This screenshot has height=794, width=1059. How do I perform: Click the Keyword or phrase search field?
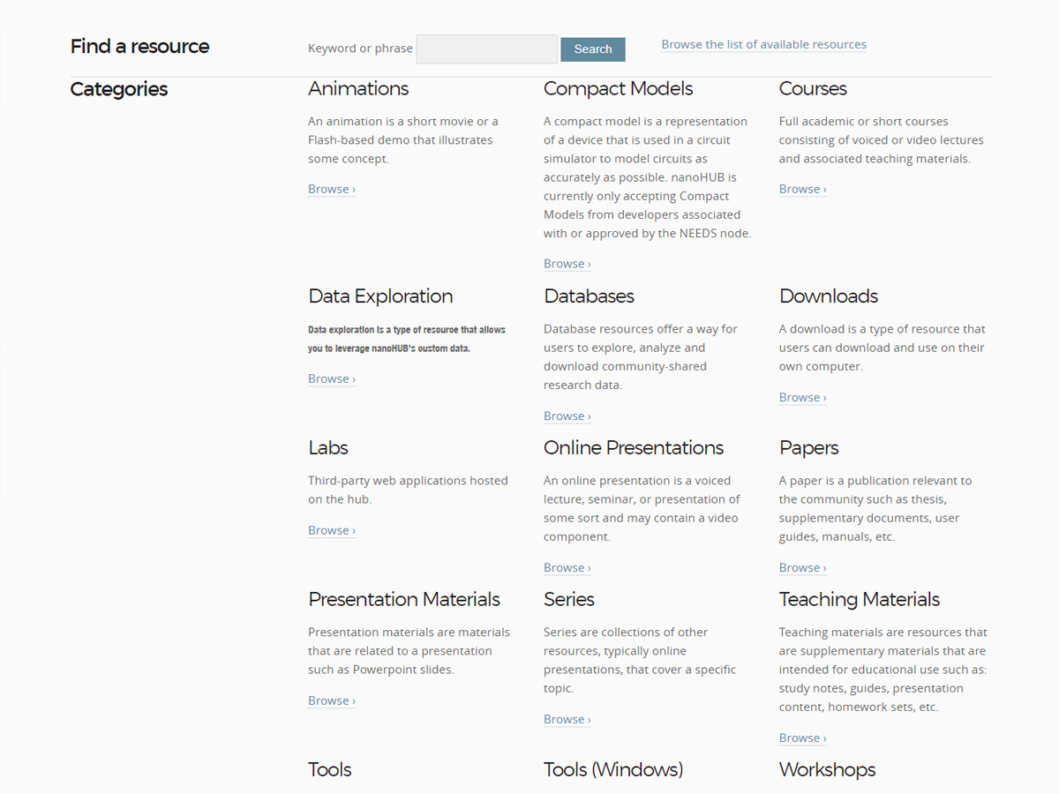pyautogui.click(x=486, y=49)
